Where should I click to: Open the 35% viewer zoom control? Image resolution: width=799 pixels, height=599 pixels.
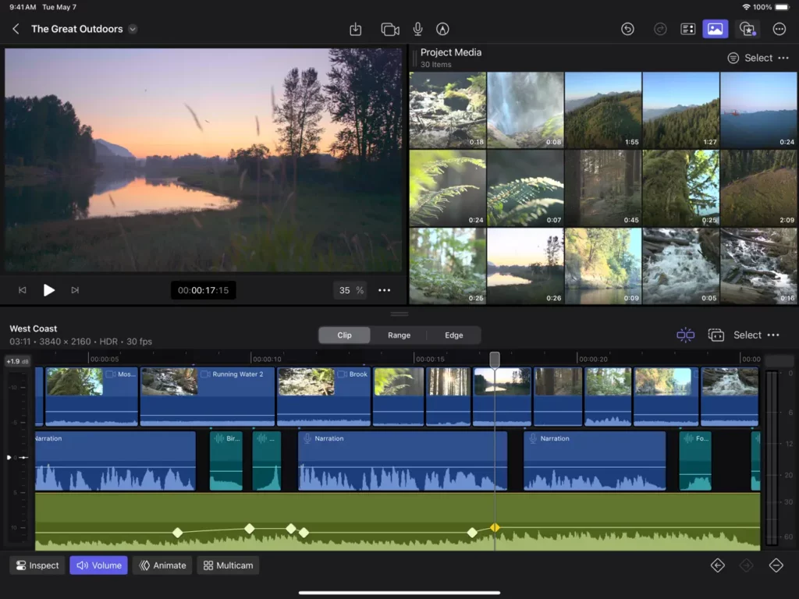(350, 289)
